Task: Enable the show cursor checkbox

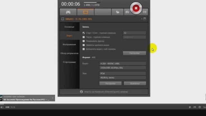Action: pos(84,41)
